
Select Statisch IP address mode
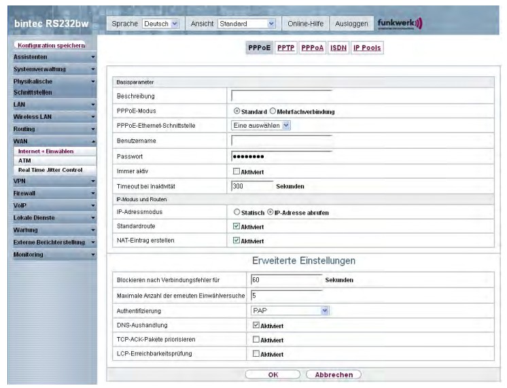click(237, 212)
